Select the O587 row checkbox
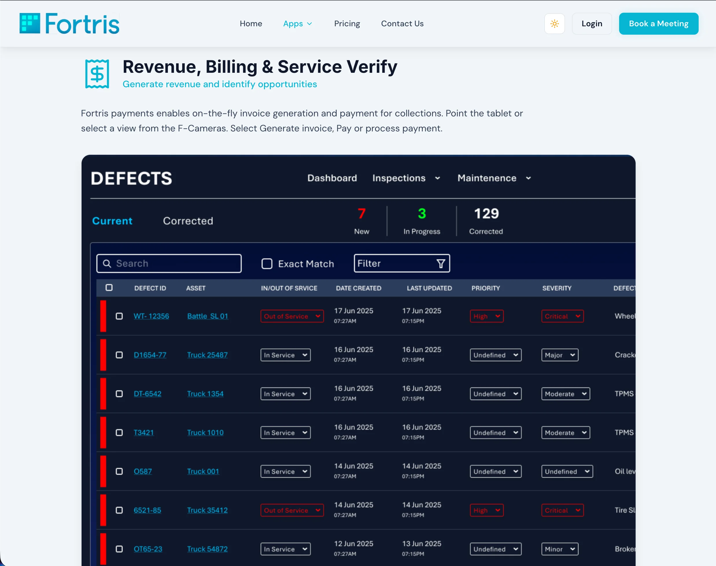716x566 pixels. (119, 471)
